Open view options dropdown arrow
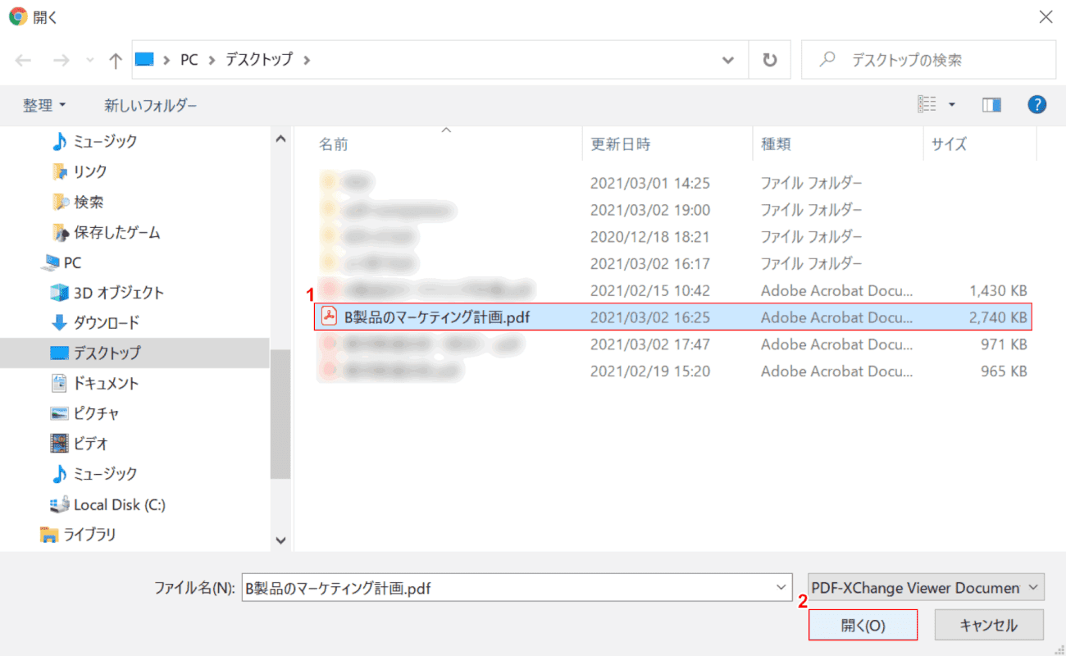The height and width of the screenshot is (656, 1066). (952, 105)
